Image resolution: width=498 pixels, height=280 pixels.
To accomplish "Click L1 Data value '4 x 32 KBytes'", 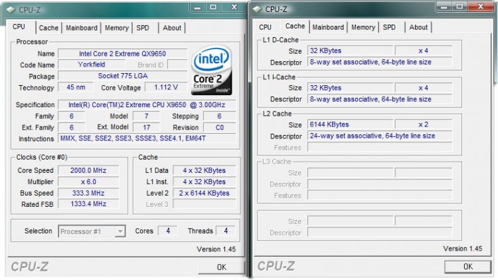I will pyautogui.click(x=205, y=170).
